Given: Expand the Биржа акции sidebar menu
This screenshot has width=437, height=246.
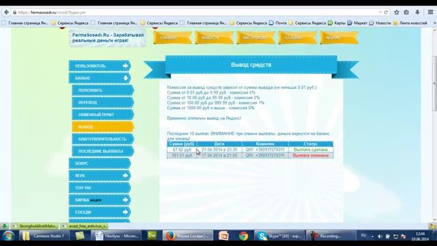Looking at the screenshot, I should coord(100,200).
